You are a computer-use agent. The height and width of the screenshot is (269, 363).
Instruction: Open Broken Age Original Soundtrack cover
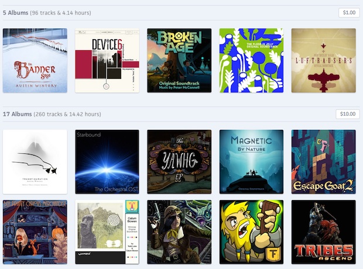tap(179, 60)
